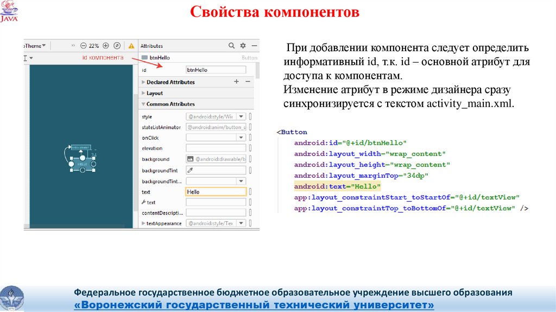Select the Hello button on design canvas

pos(82,163)
